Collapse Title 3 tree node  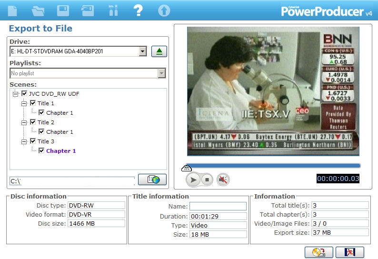tap(24, 141)
